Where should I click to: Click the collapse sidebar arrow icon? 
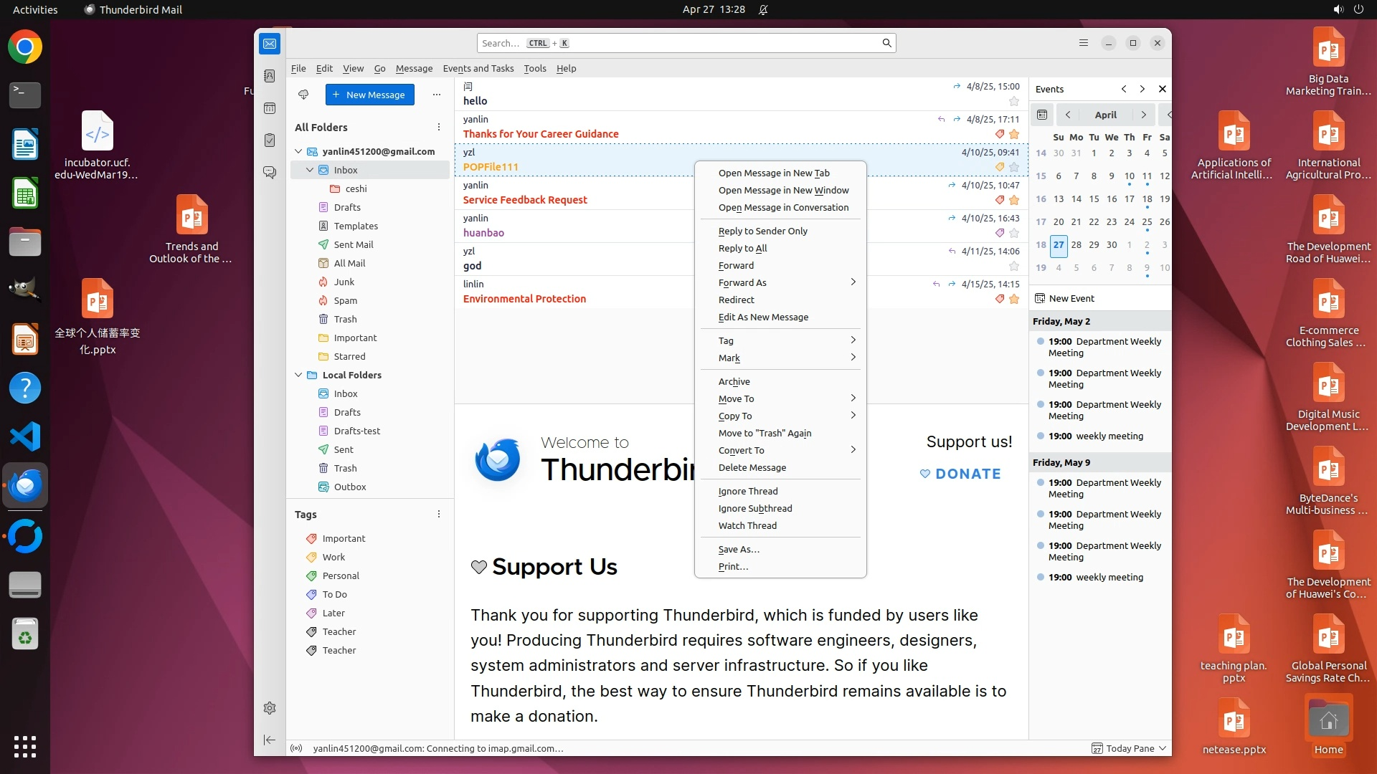coord(270,740)
